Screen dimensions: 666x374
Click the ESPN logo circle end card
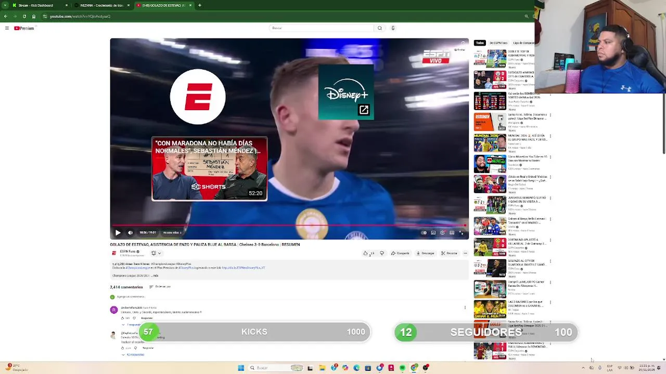pos(198,97)
